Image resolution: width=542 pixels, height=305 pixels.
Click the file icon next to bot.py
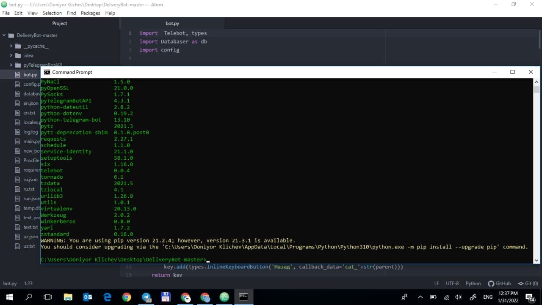(x=18, y=74)
